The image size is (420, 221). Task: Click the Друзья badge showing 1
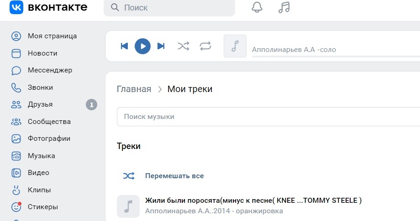click(x=91, y=104)
